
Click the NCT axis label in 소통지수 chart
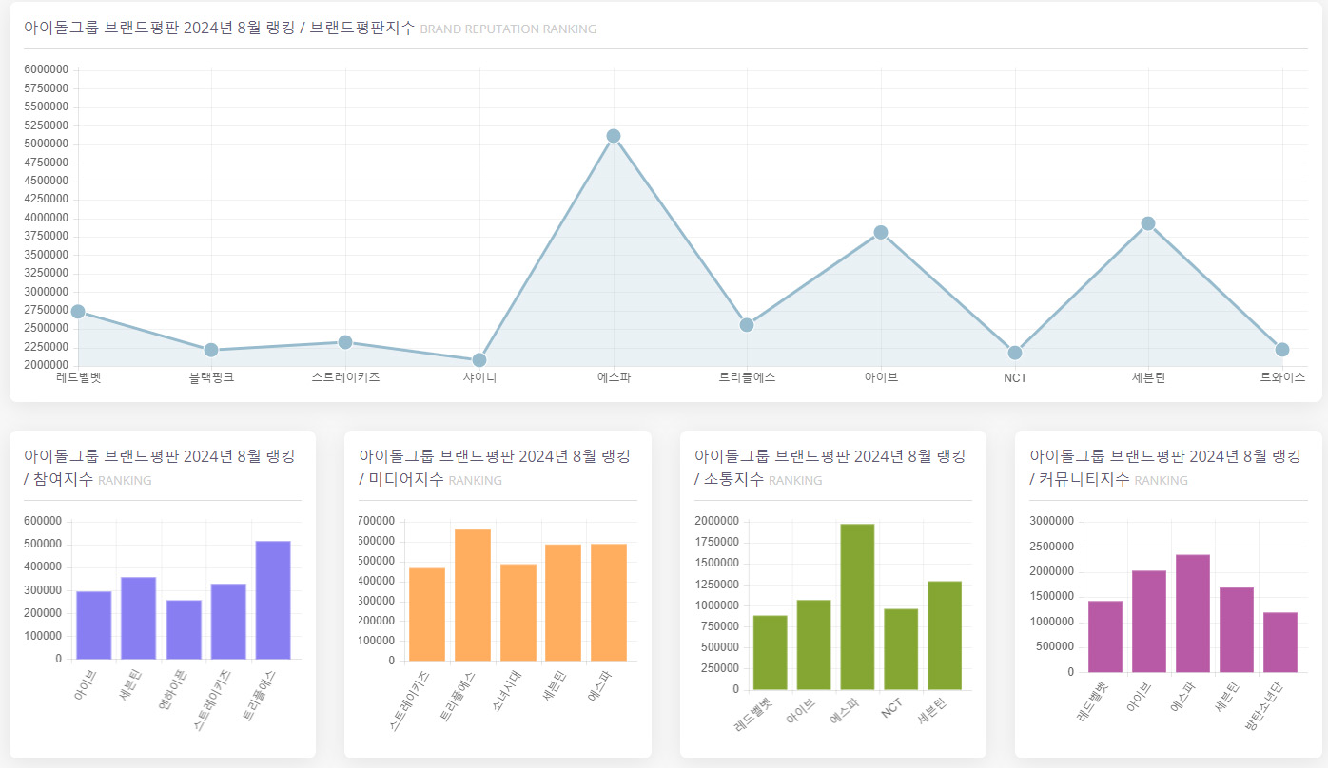click(891, 708)
